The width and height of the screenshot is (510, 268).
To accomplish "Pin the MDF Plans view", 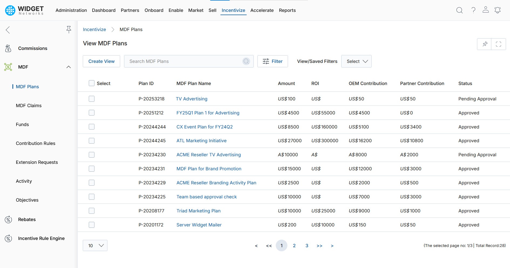I will coord(485,44).
